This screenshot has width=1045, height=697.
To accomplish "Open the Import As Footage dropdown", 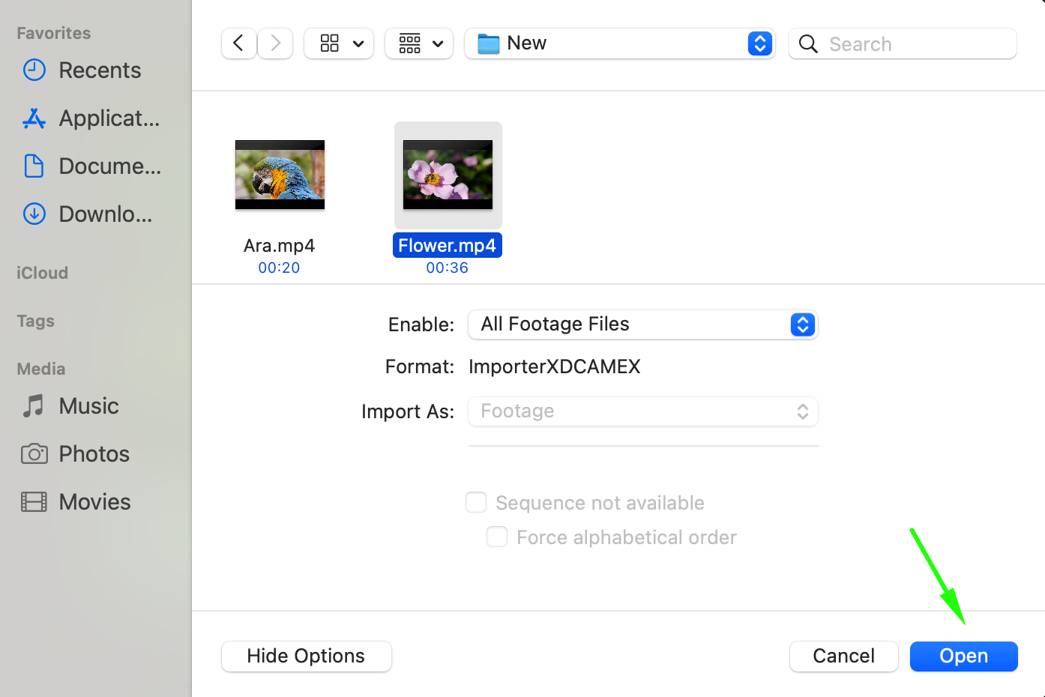I will 642,411.
